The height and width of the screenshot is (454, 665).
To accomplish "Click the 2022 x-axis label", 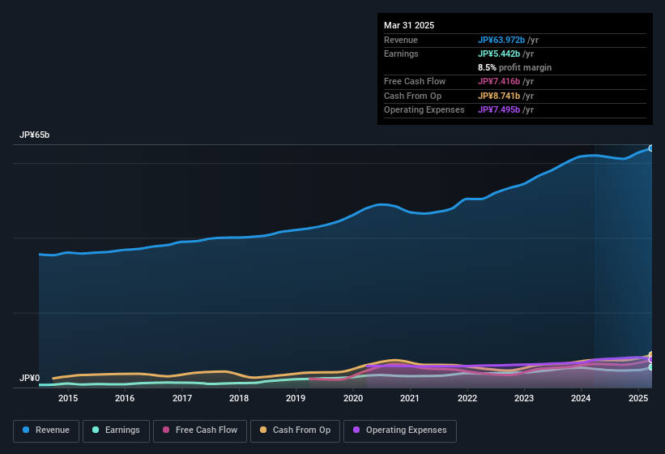I will point(467,398).
